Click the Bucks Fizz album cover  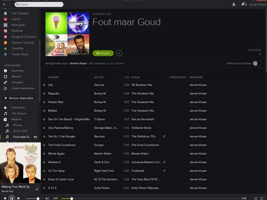20,163
